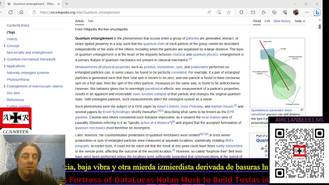
Task: Select the Read tab
Action: click(x=257, y=21)
